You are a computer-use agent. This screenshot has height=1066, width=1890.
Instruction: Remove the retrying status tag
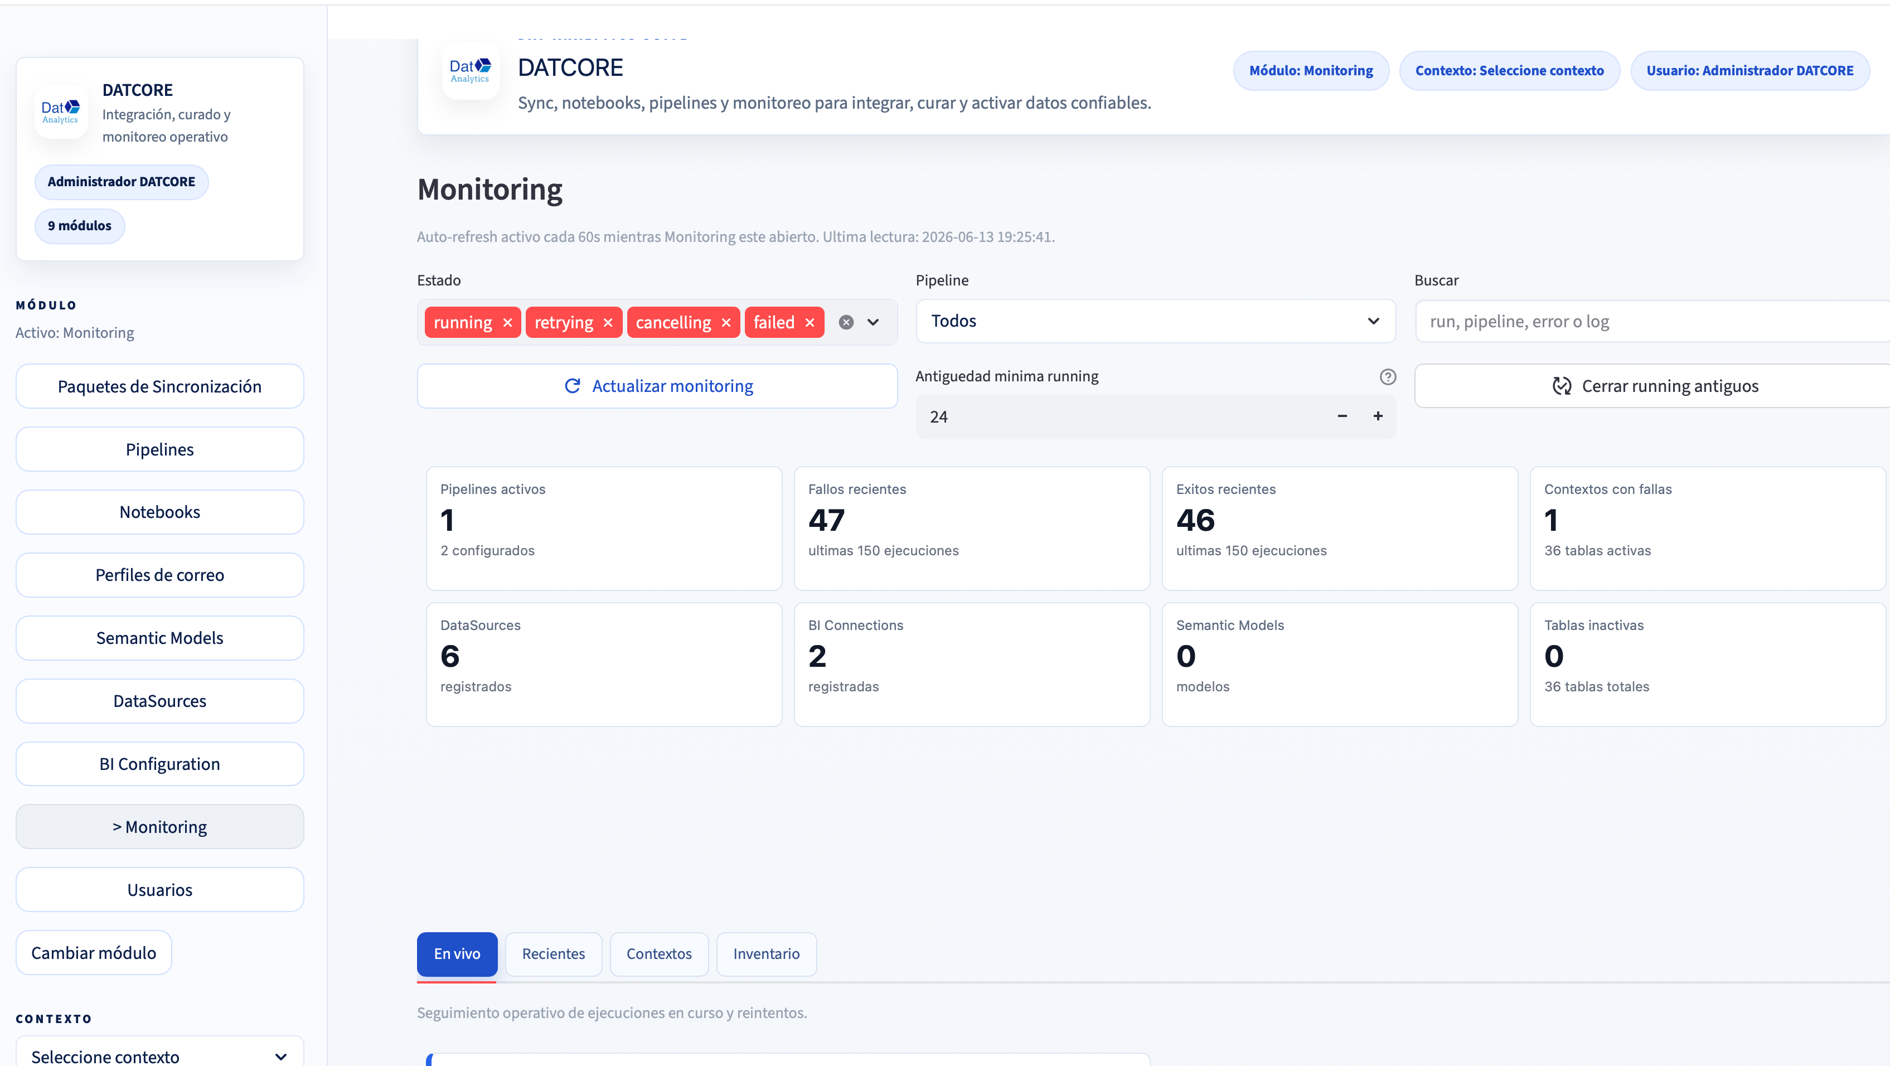pyautogui.click(x=608, y=323)
